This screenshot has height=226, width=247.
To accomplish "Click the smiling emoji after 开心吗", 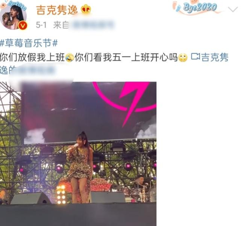I will tap(183, 58).
